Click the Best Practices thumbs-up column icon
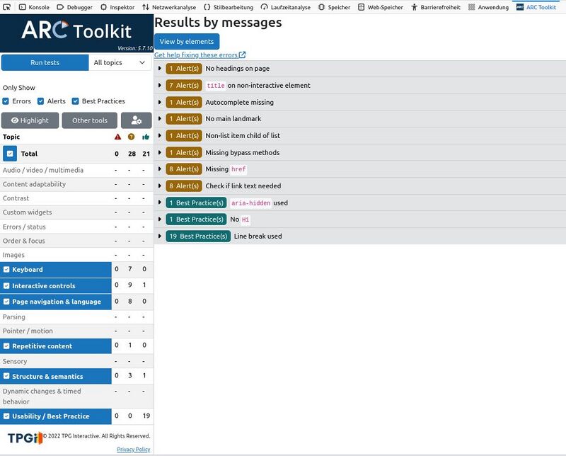This screenshot has width=566, height=456. [x=145, y=137]
